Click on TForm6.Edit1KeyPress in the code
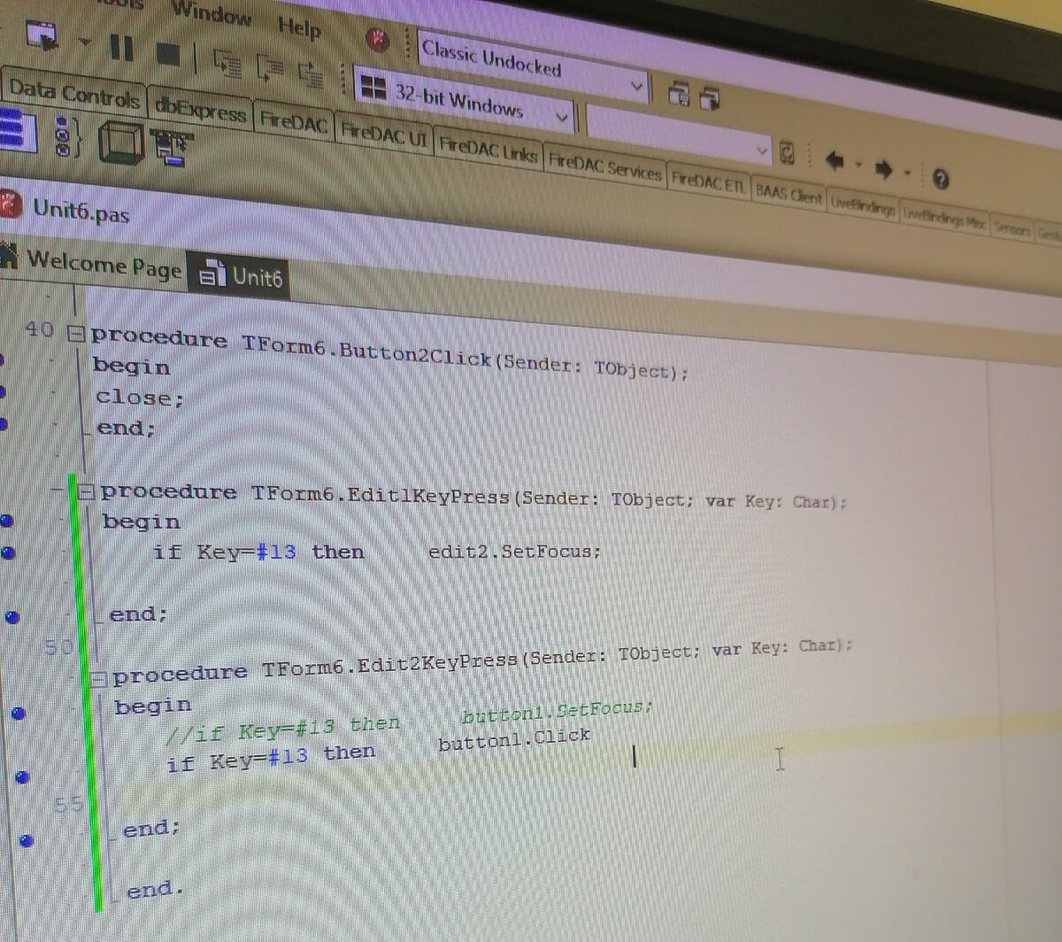Image resolution: width=1062 pixels, height=942 pixels. pyautogui.click(x=381, y=494)
